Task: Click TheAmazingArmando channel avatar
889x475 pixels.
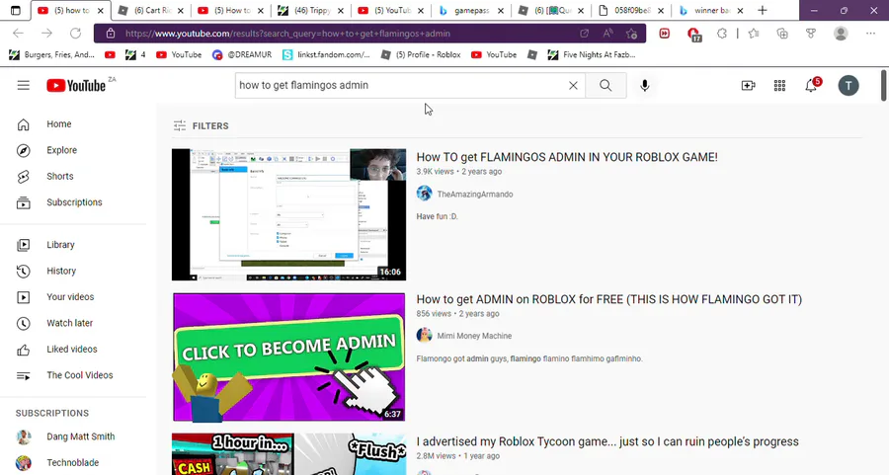Action: click(x=424, y=194)
